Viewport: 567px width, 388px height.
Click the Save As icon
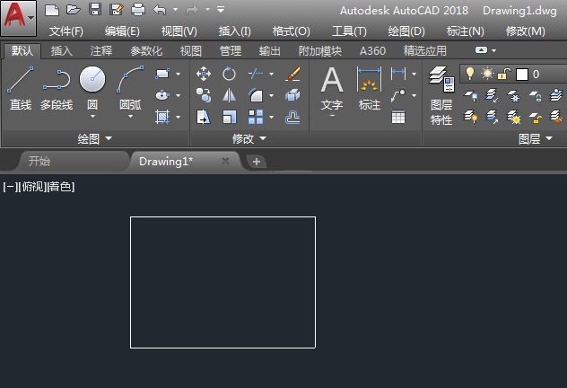[x=117, y=9]
